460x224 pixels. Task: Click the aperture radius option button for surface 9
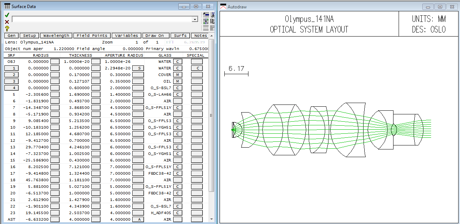138,121
